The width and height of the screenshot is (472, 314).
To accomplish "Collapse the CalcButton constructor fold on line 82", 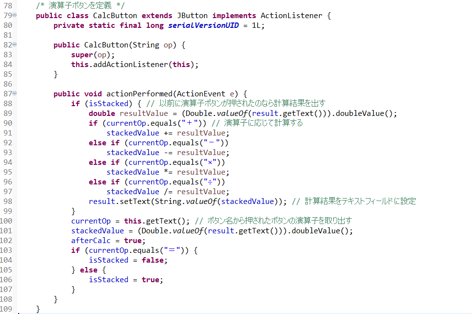I will coord(15,45).
